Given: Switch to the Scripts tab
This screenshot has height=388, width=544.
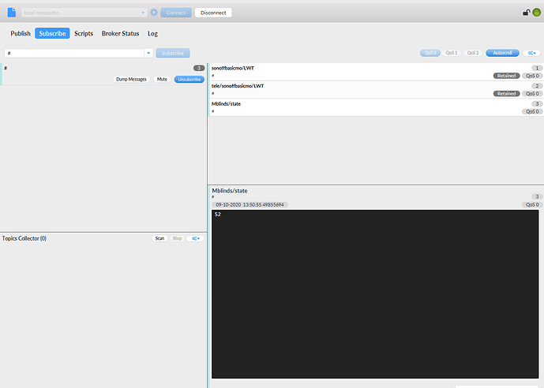Looking at the screenshot, I should (84, 34).
